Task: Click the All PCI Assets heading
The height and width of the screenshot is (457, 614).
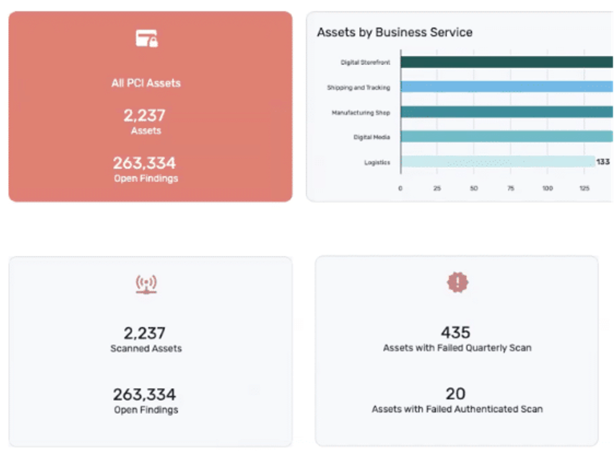Action: click(146, 83)
